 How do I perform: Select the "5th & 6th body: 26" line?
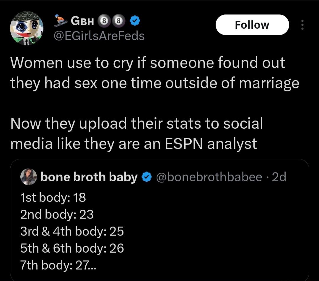(x=72, y=248)
